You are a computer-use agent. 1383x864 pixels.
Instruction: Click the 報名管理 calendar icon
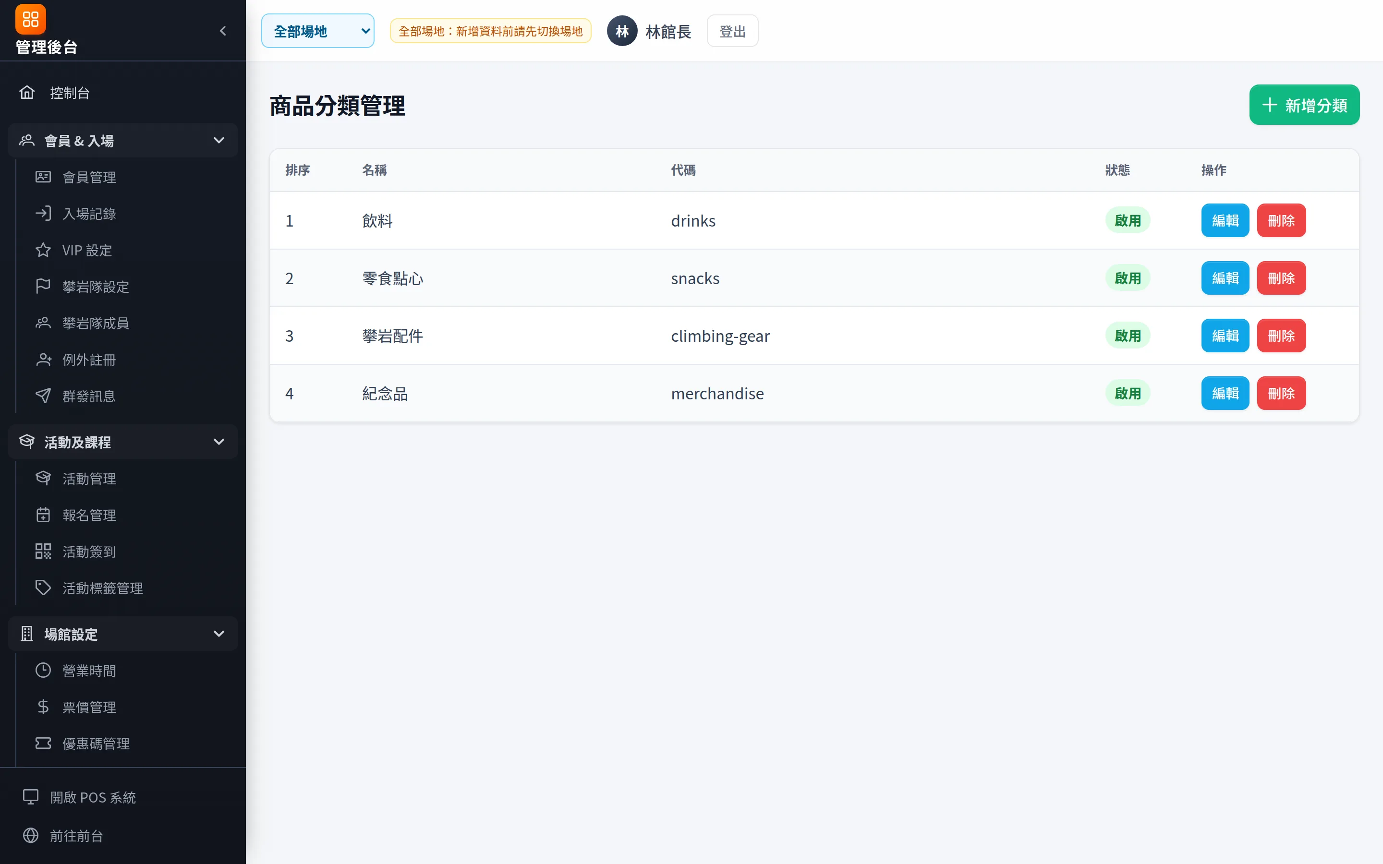(x=43, y=515)
